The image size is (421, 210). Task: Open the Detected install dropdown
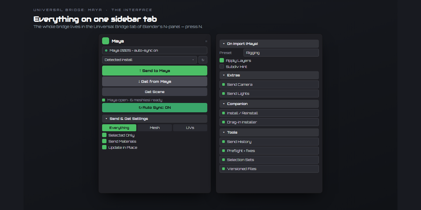149,60
